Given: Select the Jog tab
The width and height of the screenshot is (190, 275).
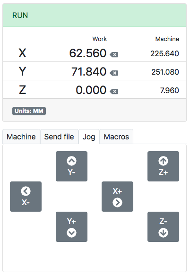Looking at the screenshot, I should [x=89, y=137].
